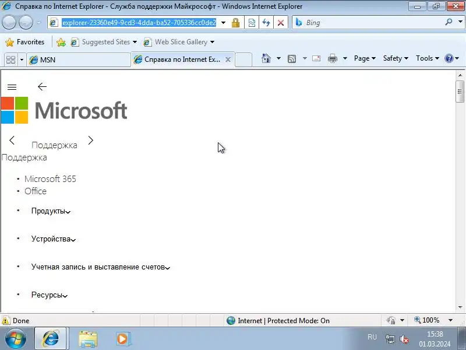Expand the Продукты menu

click(51, 211)
